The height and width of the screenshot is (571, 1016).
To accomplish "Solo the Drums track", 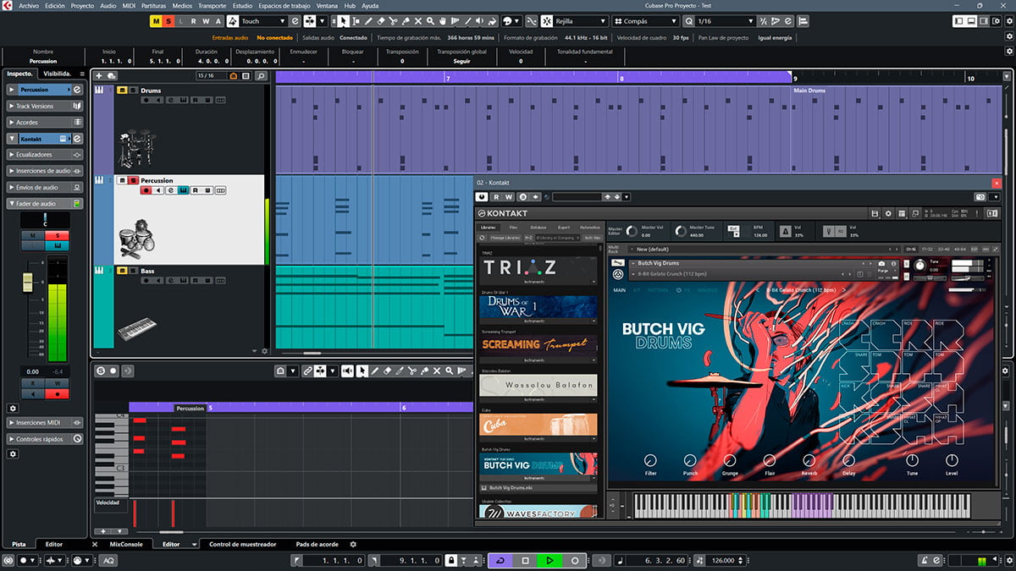I will pos(133,90).
